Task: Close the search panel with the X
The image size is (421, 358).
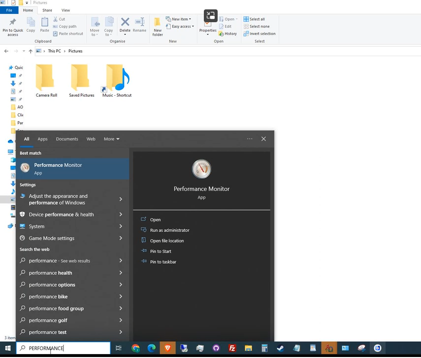Action: (263, 139)
